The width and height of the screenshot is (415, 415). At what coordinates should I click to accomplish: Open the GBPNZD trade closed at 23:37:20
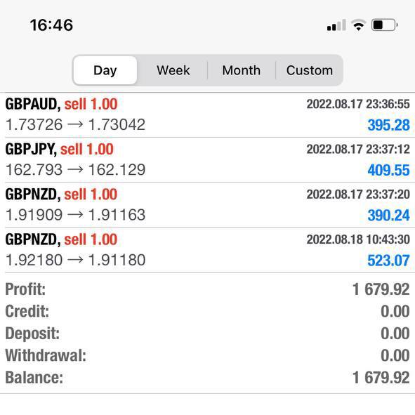(208, 205)
